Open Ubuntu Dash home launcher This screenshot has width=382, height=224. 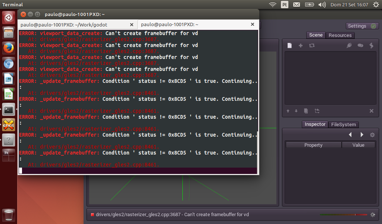coord(9,18)
